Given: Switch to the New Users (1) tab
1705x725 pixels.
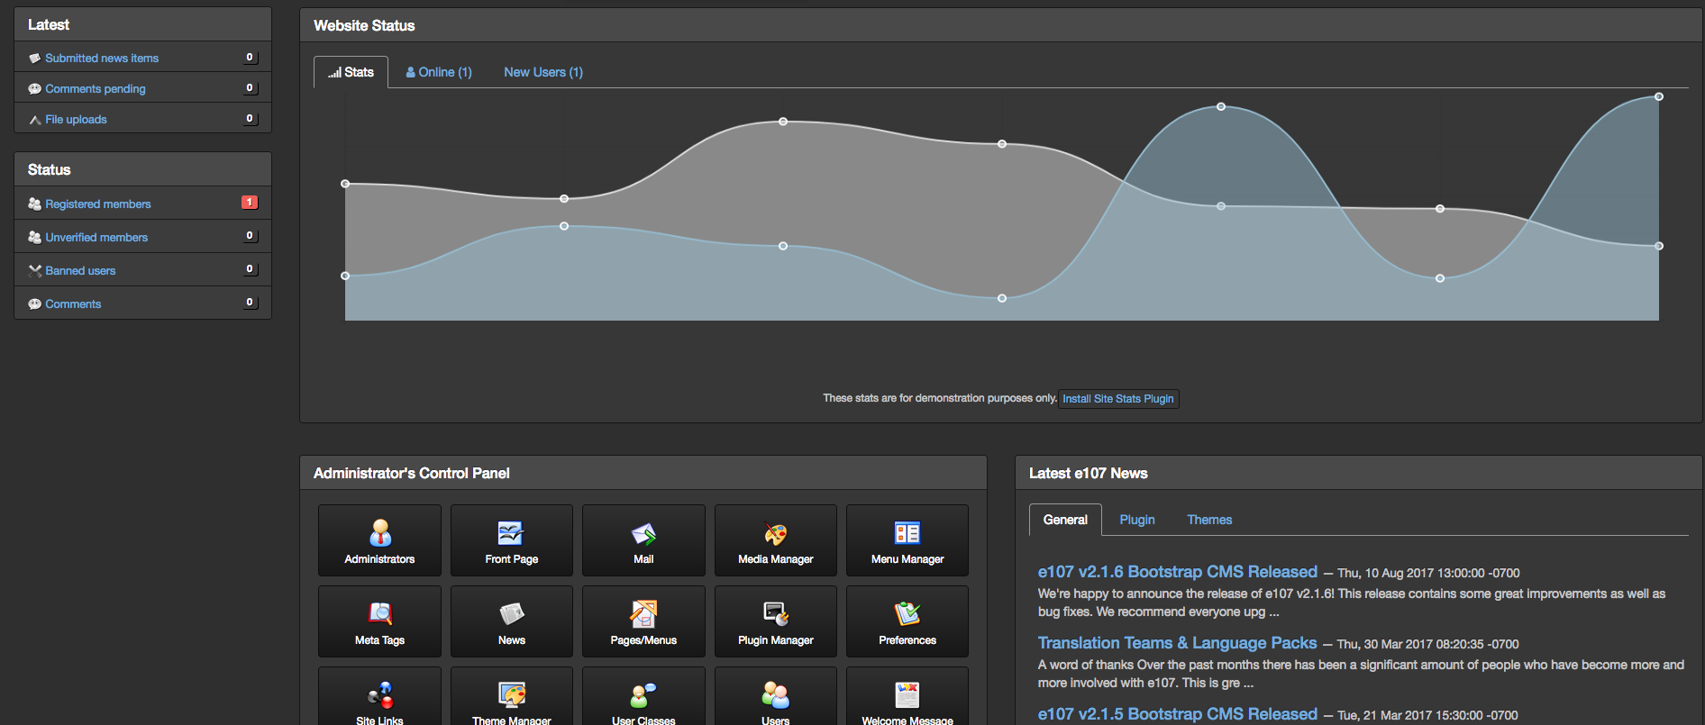Looking at the screenshot, I should pyautogui.click(x=542, y=72).
